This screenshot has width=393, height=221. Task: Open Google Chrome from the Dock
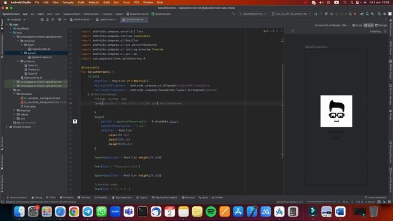tap(74, 212)
